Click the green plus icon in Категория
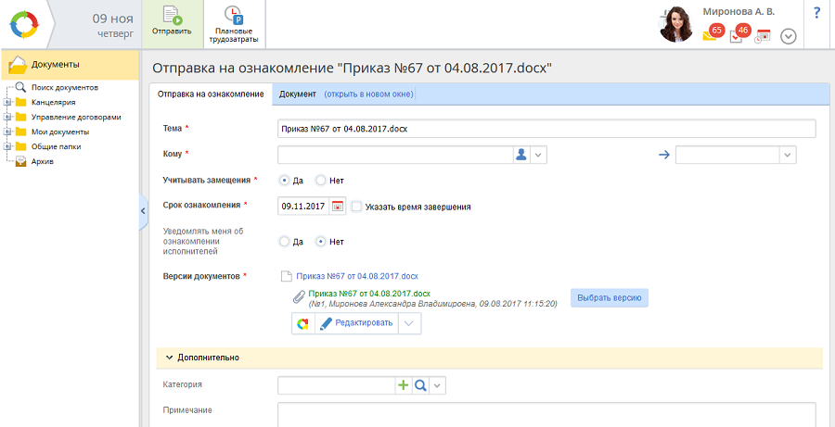The width and height of the screenshot is (835, 427). tap(403, 384)
